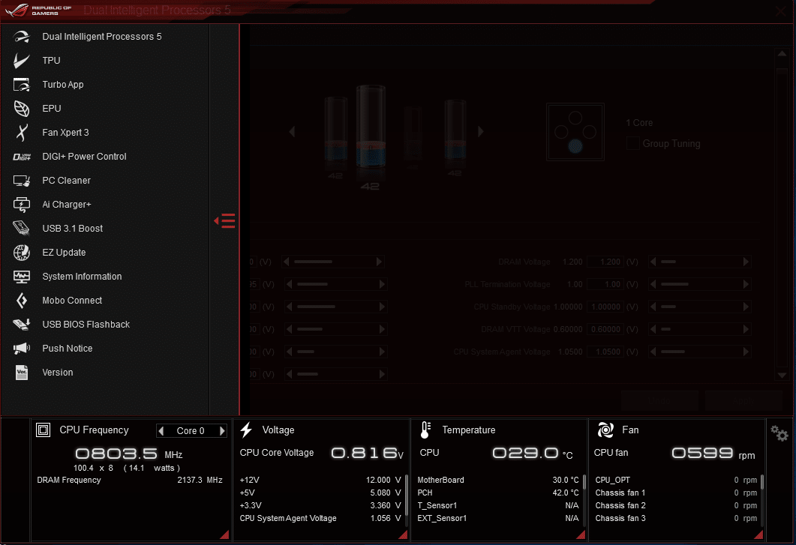Select USB 3.1 Boost
The width and height of the screenshot is (796, 545).
pos(72,228)
